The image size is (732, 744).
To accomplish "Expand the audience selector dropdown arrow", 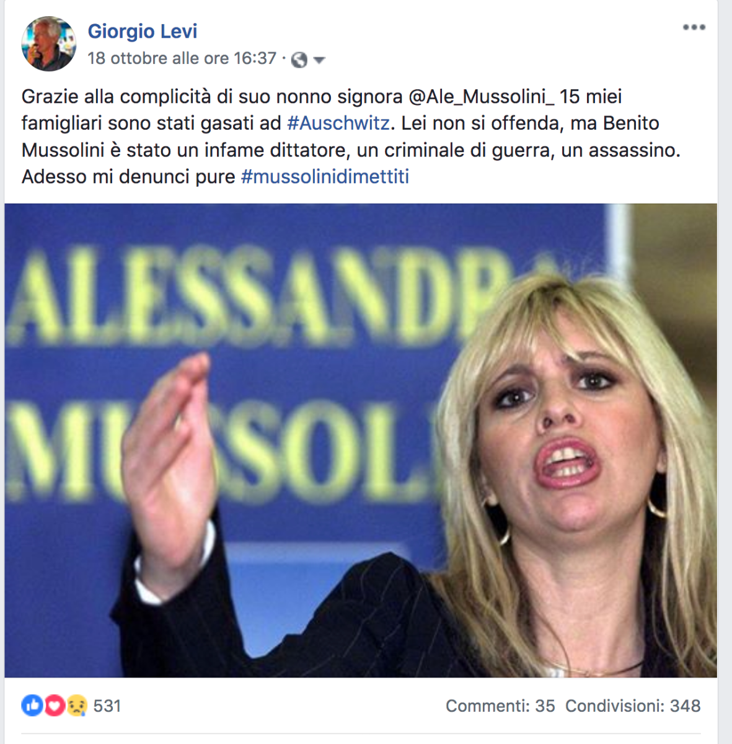I will (x=319, y=60).
